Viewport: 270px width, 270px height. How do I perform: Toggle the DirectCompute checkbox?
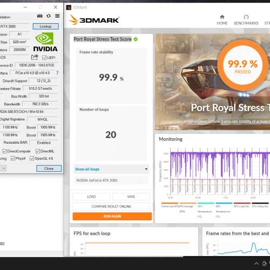point(5,151)
